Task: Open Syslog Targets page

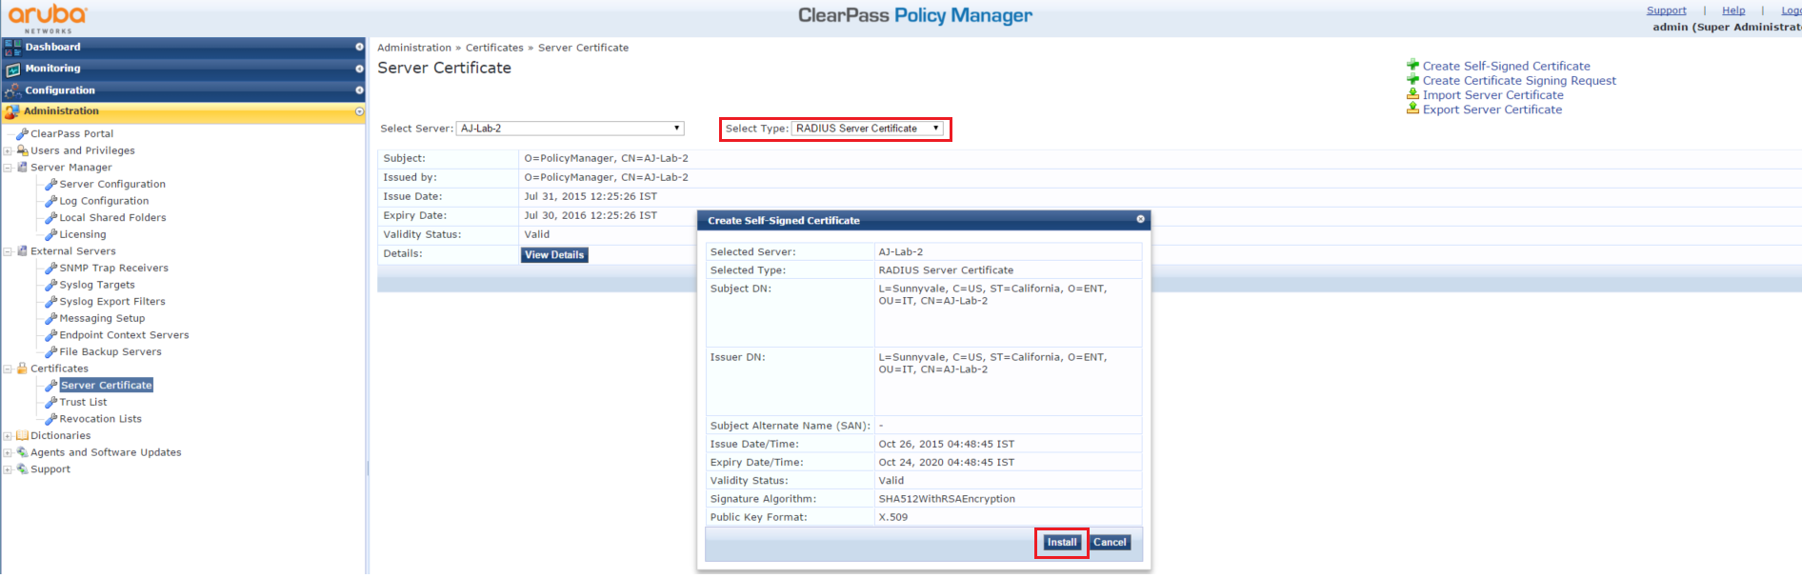Action: pyautogui.click(x=97, y=285)
